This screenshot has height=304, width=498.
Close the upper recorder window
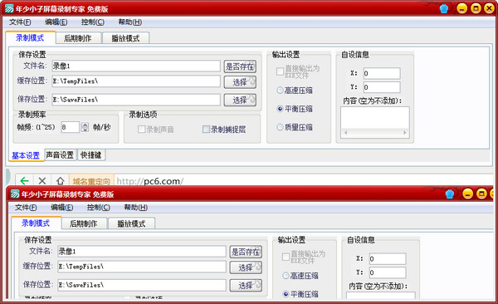[x=489, y=8]
